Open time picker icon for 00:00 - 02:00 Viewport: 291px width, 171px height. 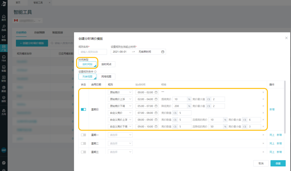(156, 92)
